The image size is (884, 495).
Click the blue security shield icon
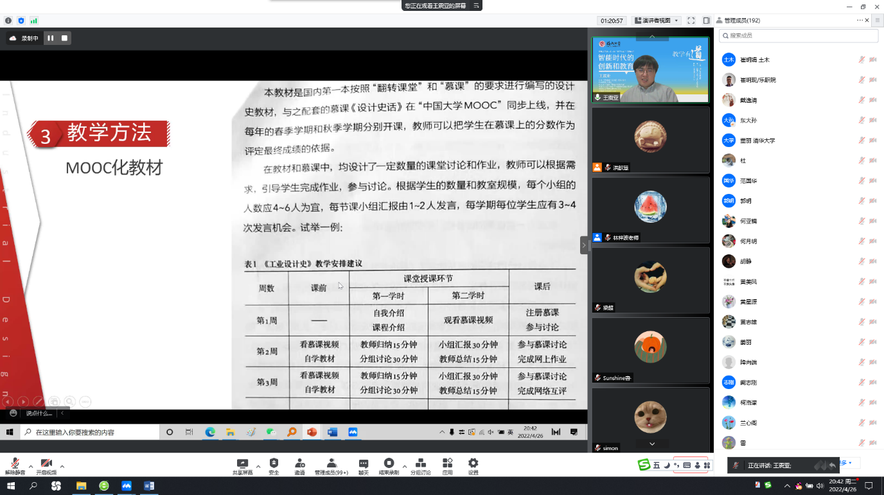click(21, 21)
